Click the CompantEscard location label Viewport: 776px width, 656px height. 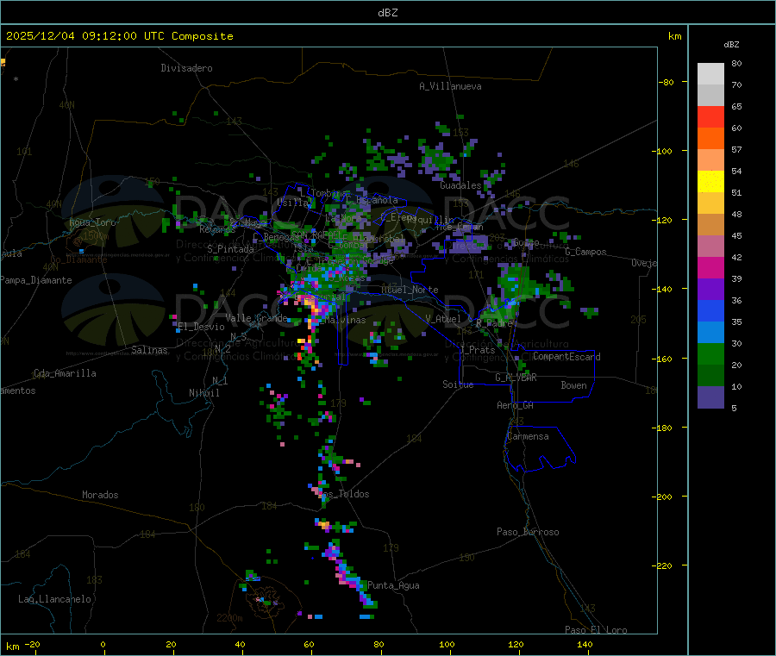point(566,357)
